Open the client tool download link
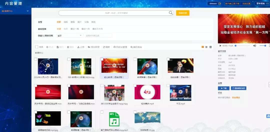This screenshot has height=132, width=270. click(232, 3)
